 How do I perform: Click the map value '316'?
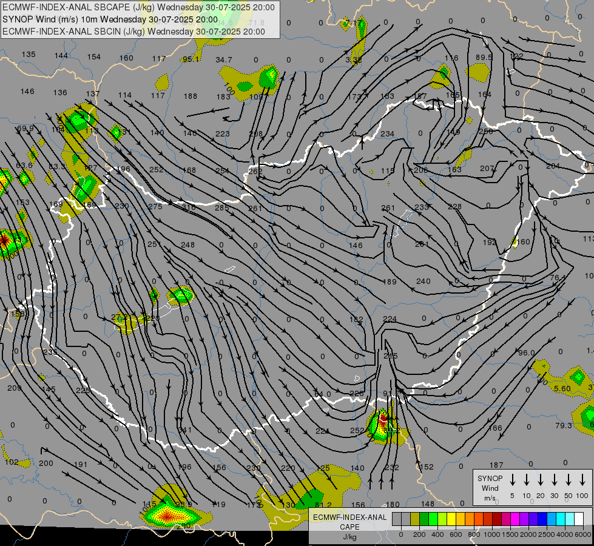coord(189,207)
